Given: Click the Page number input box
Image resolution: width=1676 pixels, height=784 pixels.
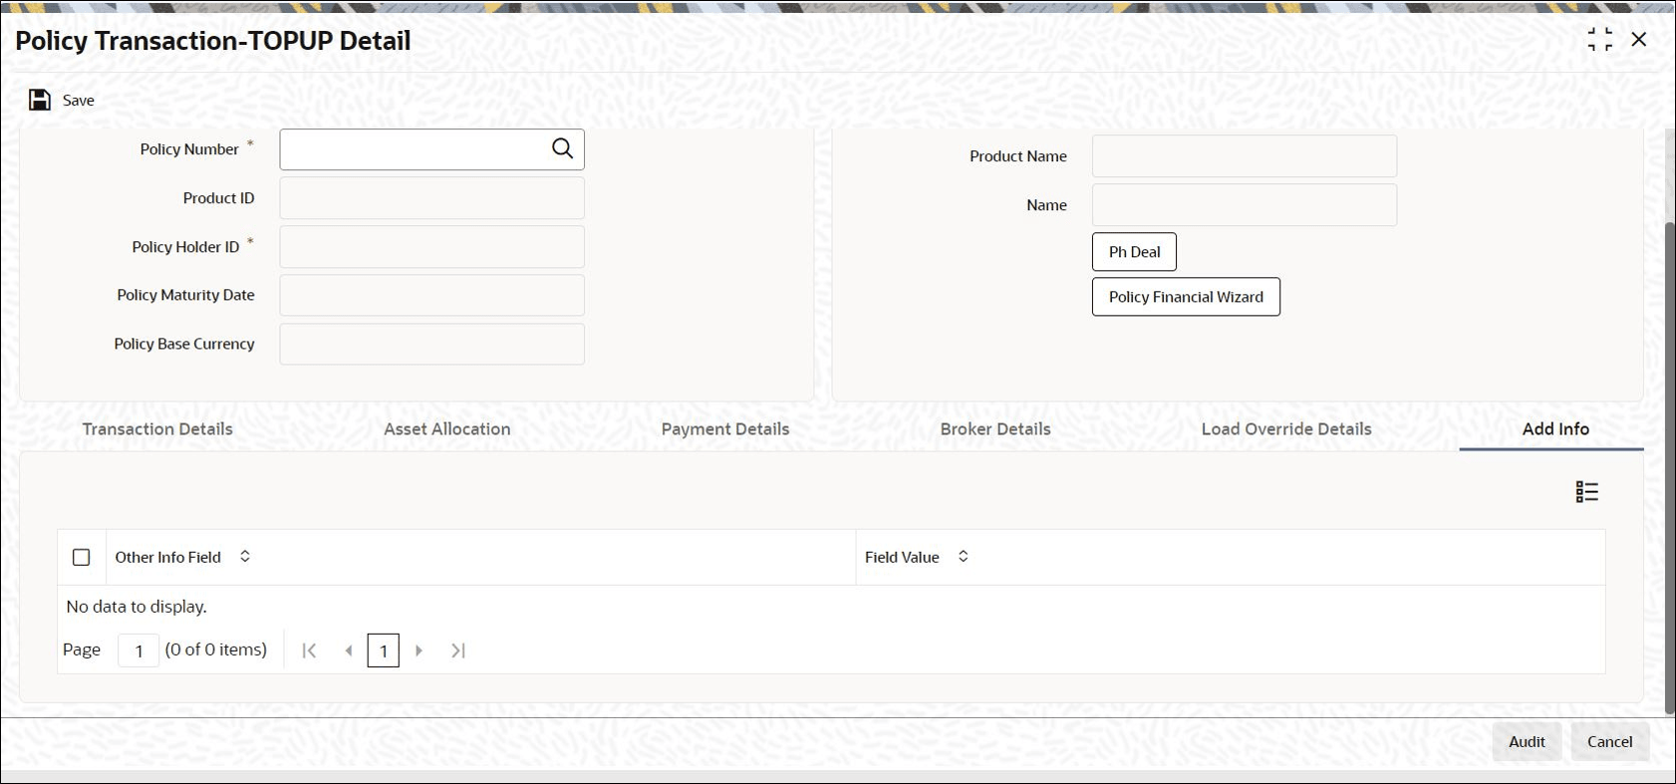Looking at the screenshot, I should click(x=139, y=651).
